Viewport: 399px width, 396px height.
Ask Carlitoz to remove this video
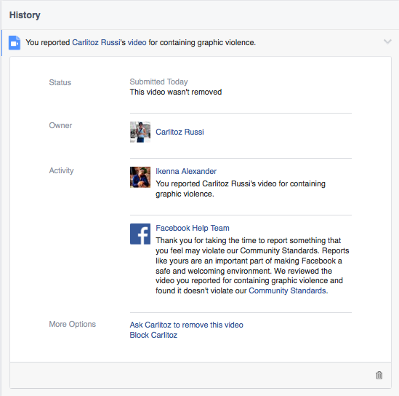(x=187, y=325)
